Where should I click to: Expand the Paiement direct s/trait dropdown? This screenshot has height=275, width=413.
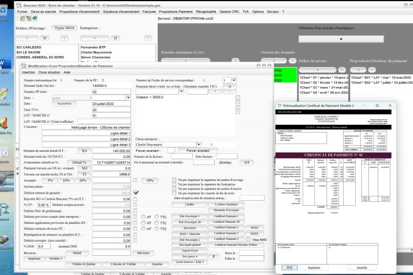pos(181,91)
